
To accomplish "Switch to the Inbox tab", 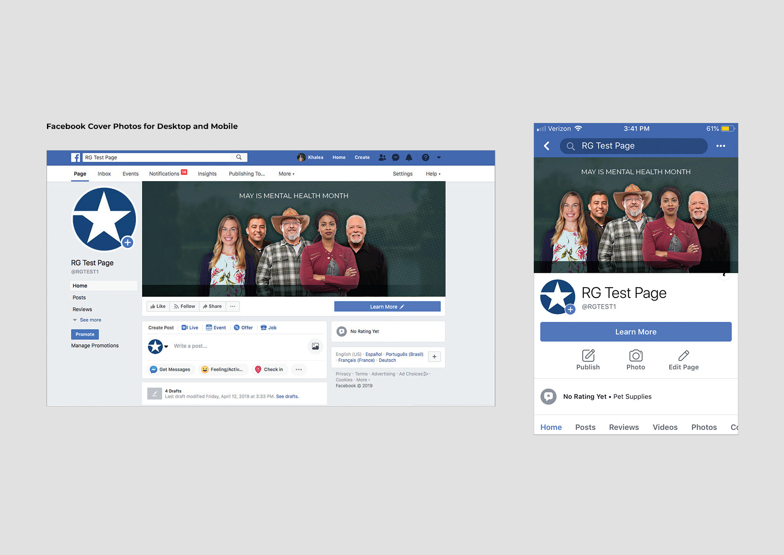I will [x=104, y=174].
